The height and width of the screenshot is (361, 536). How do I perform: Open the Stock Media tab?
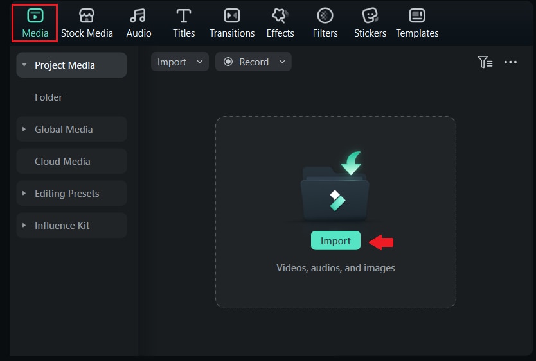coord(87,23)
